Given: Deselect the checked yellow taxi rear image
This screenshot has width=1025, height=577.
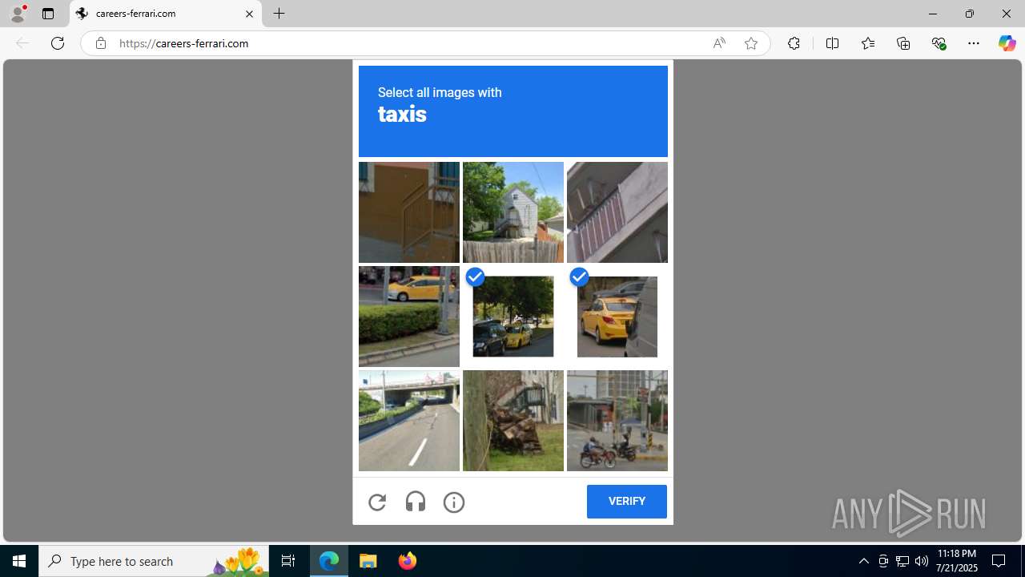Looking at the screenshot, I should tap(617, 317).
